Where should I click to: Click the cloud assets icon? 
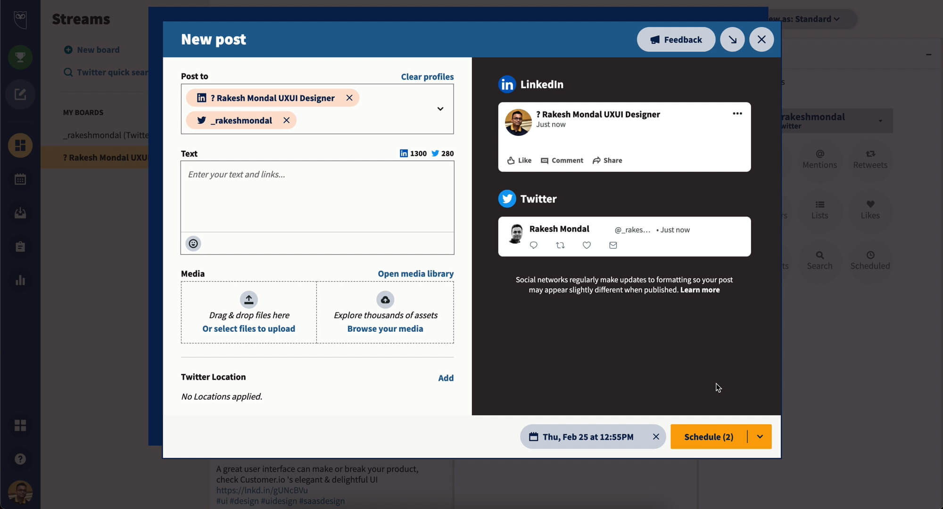coord(385,299)
